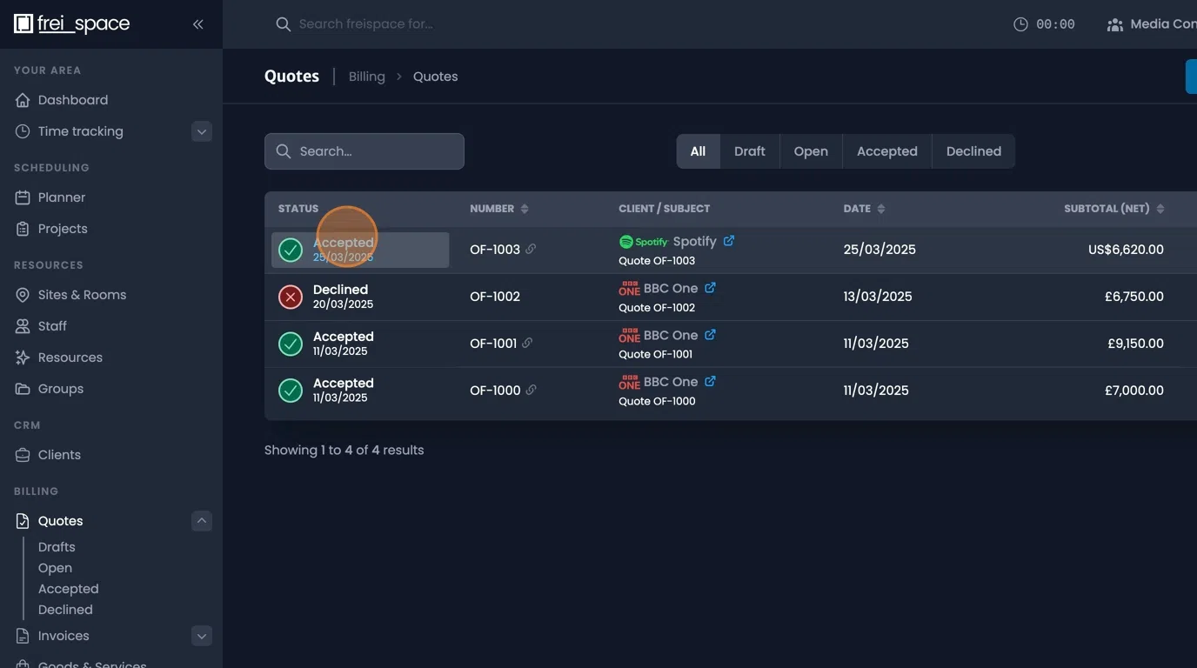Click the quotes Search input field
The image size is (1197, 668).
tap(364, 151)
